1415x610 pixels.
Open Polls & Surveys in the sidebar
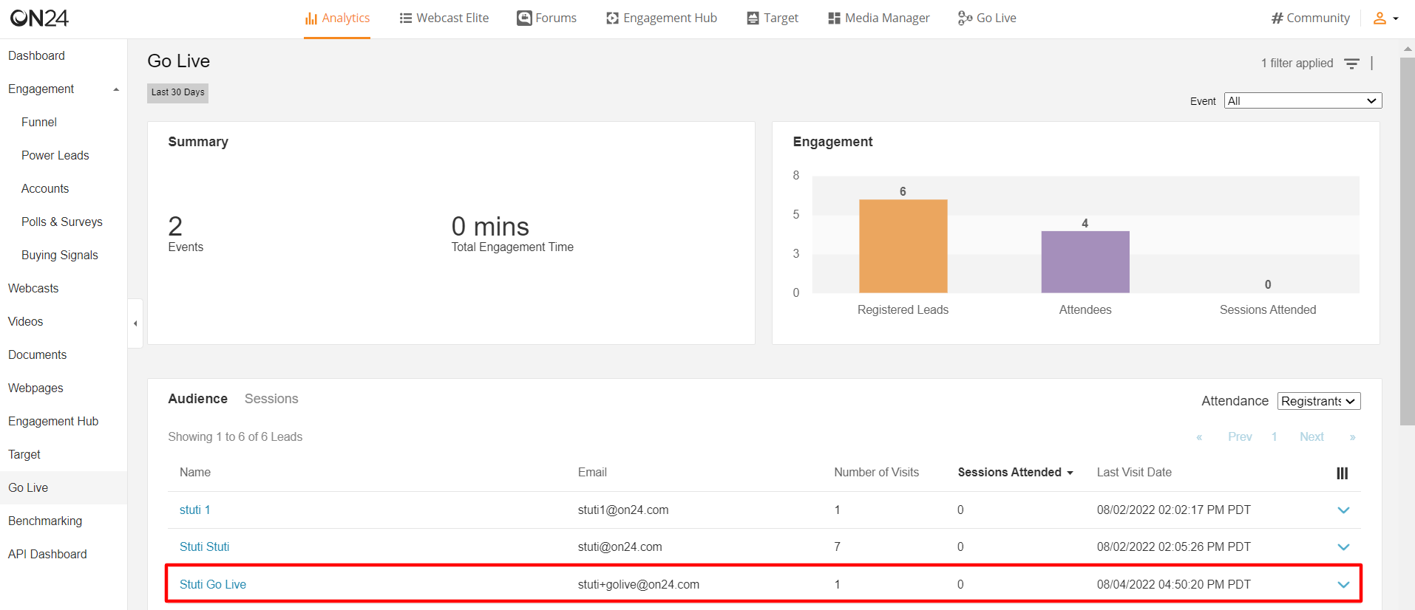pos(62,222)
